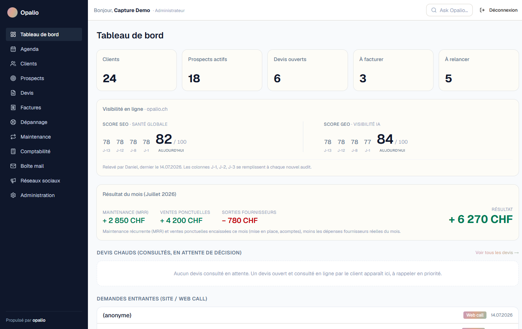This screenshot has width=522, height=329.
Task: Click the Boîte mail envelope icon
Action: [x=13, y=166]
